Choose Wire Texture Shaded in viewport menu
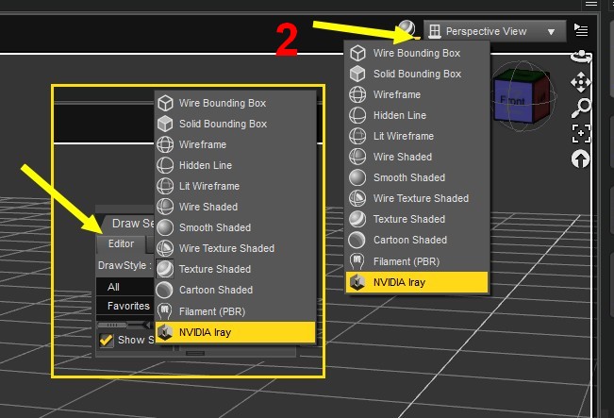Screen dimensions: 614x418 point(418,198)
